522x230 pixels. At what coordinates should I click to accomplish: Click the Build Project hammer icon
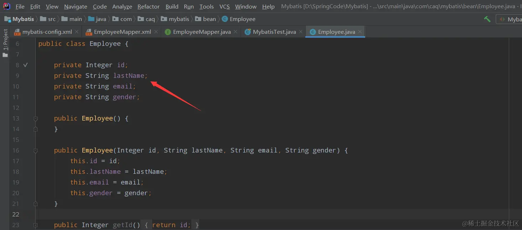pyautogui.click(x=487, y=19)
